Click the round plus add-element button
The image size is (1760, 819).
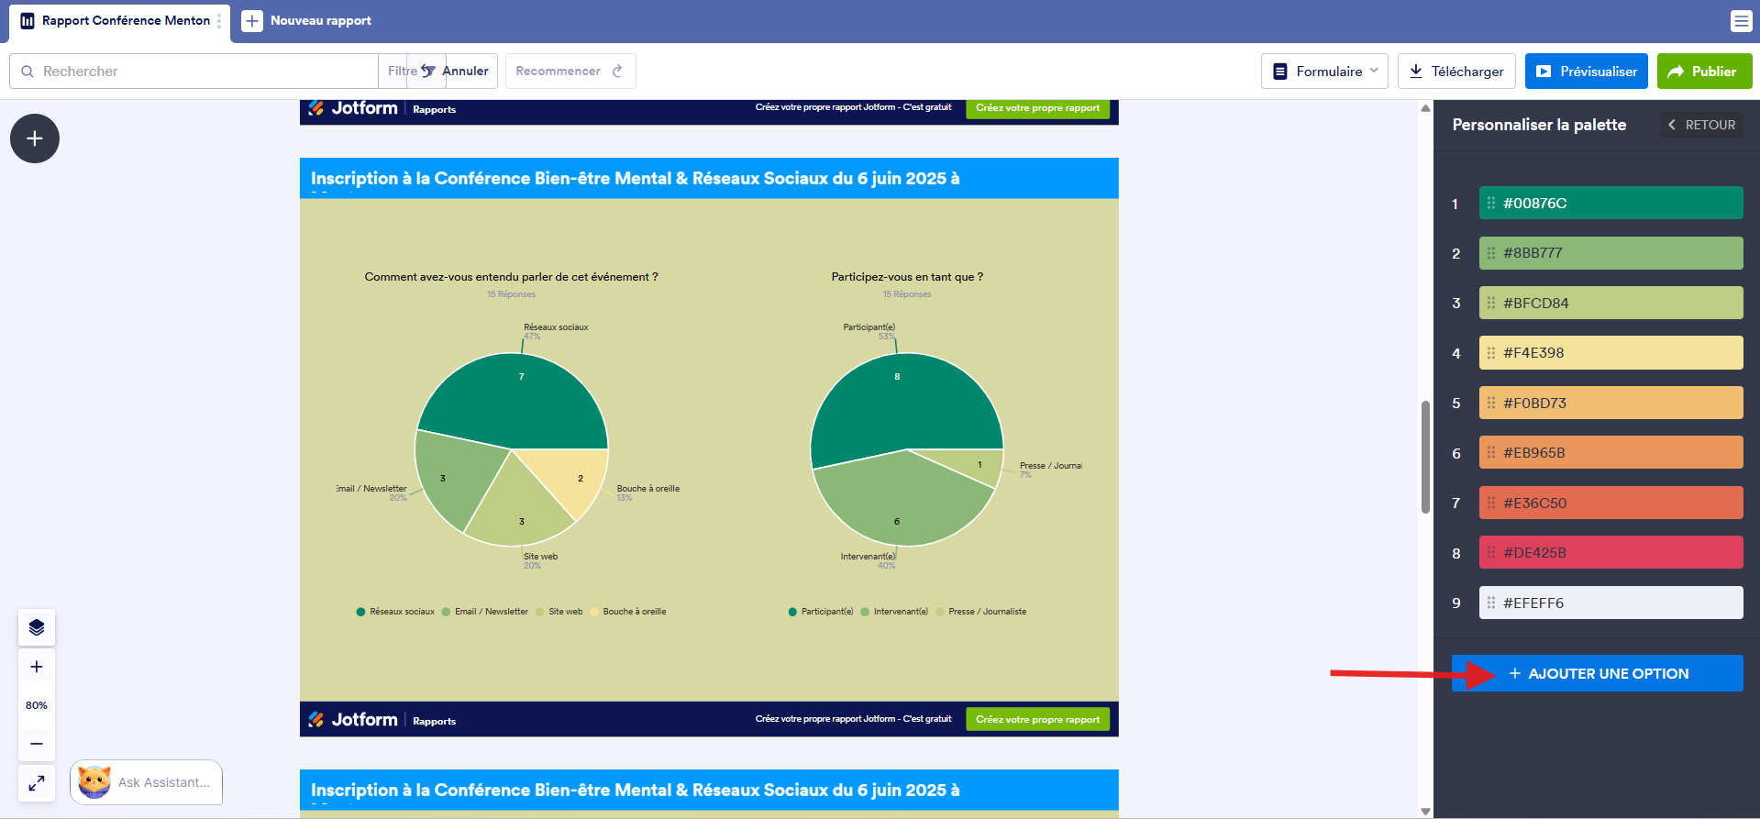35,138
